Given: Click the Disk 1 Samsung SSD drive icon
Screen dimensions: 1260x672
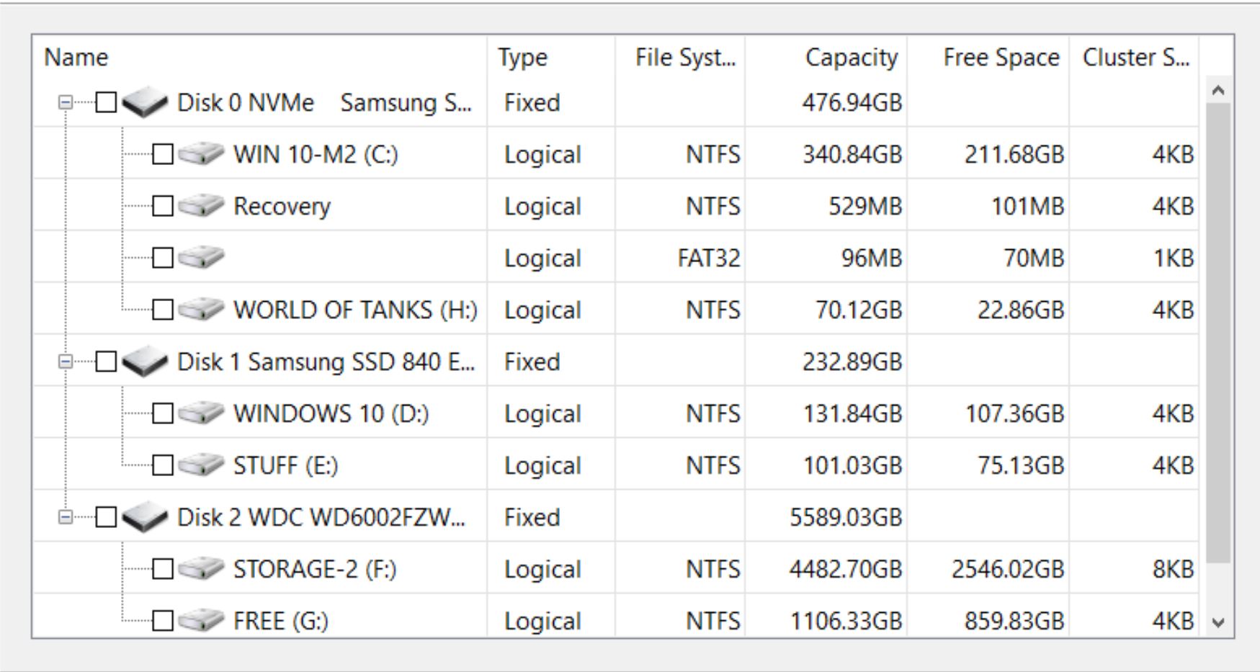Looking at the screenshot, I should (x=146, y=362).
